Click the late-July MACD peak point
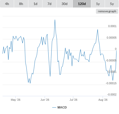 tap(98, 30)
